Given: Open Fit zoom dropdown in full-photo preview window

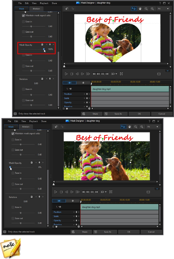Looking at the screenshot, I should click(x=153, y=127).
